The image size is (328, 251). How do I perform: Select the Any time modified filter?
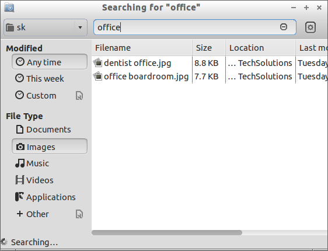[50, 62]
